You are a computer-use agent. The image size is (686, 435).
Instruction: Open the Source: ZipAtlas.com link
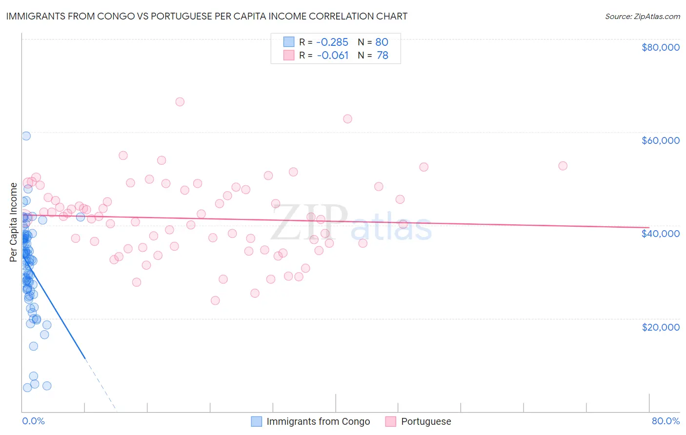643,16
